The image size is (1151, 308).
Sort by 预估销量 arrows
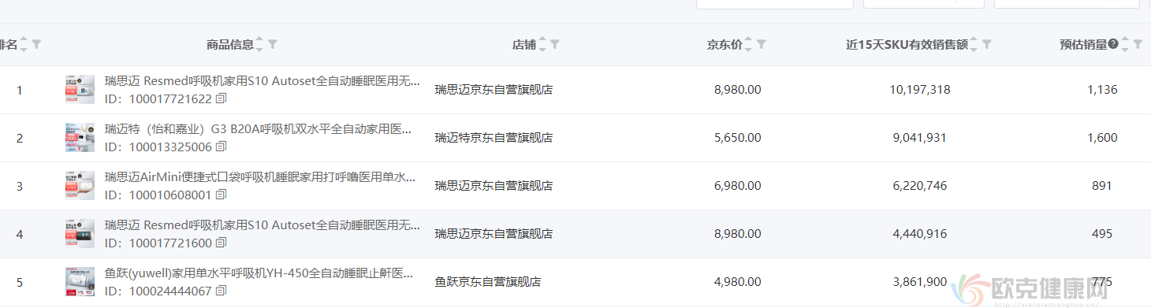1126,45
